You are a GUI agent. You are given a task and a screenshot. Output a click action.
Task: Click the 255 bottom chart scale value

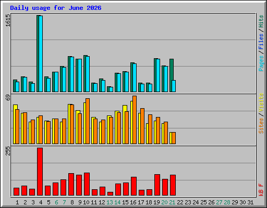click(x=8, y=151)
